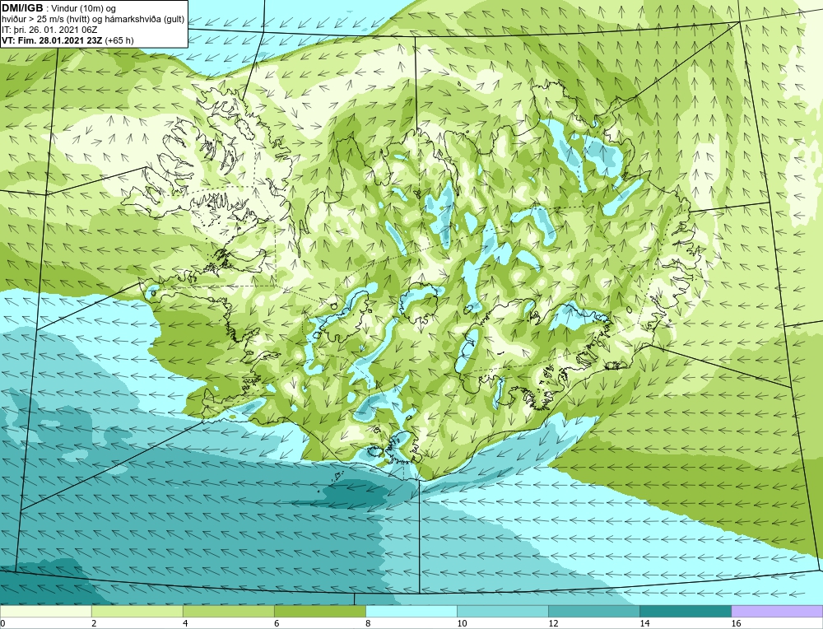This screenshot has width=823, height=629.
Task: Click the 10–12 m/s light teal legend swatch
Action: (x=502, y=611)
